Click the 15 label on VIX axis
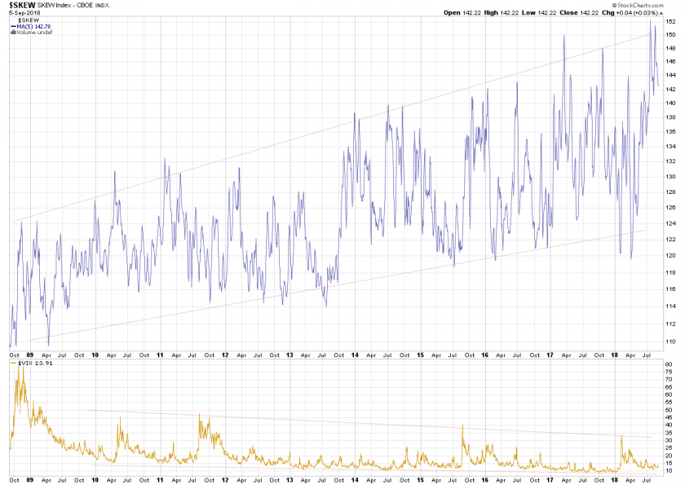This screenshot has height=485, width=685. coord(669,463)
